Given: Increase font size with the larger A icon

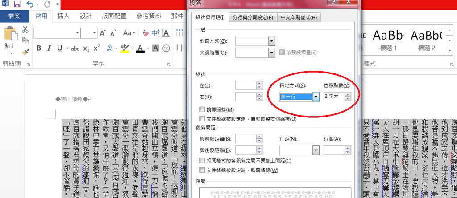Looking at the screenshot, I should [102, 33].
